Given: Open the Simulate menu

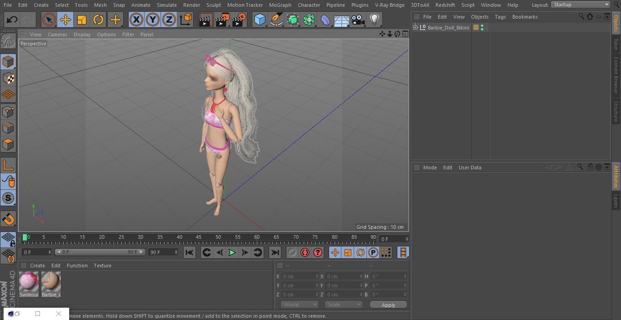Looking at the screenshot, I should pyautogui.click(x=167, y=5).
